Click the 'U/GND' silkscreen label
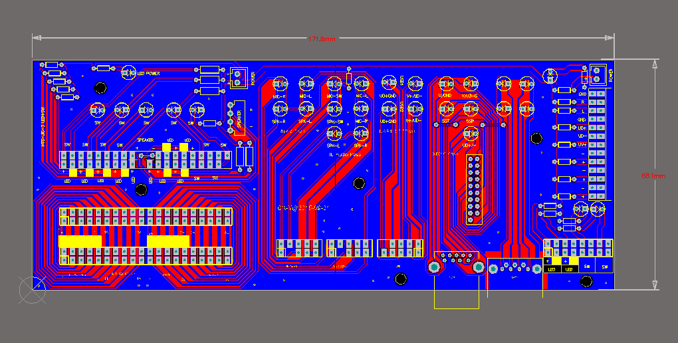678x343 pixels. [445, 96]
